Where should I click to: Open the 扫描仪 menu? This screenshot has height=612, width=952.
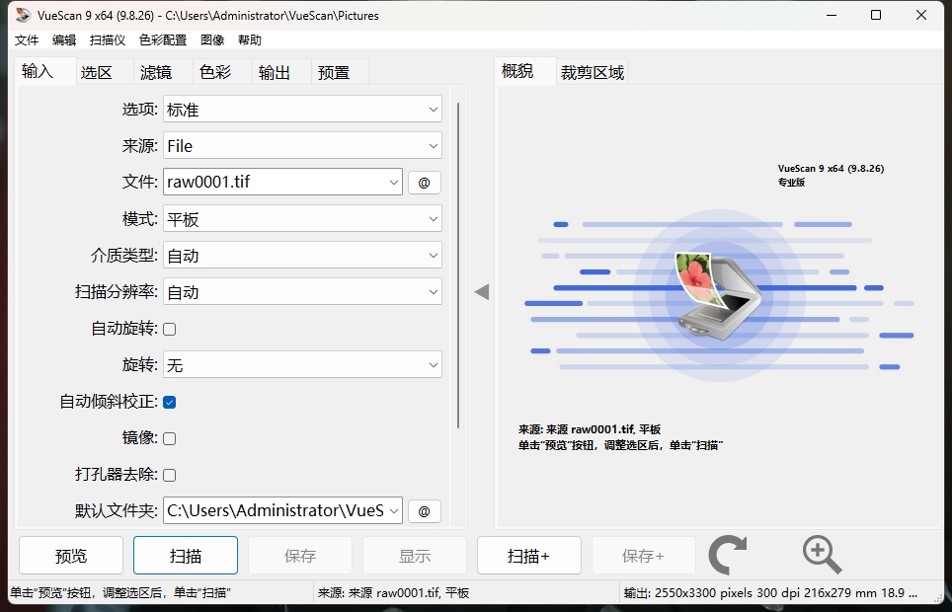108,40
